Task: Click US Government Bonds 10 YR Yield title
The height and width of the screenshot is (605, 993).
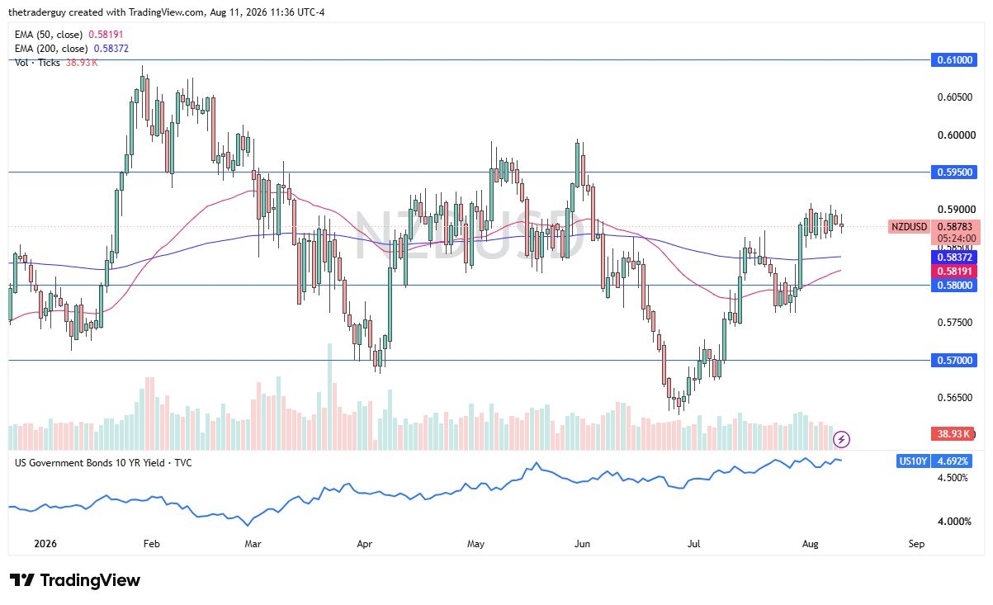Action: point(103,463)
